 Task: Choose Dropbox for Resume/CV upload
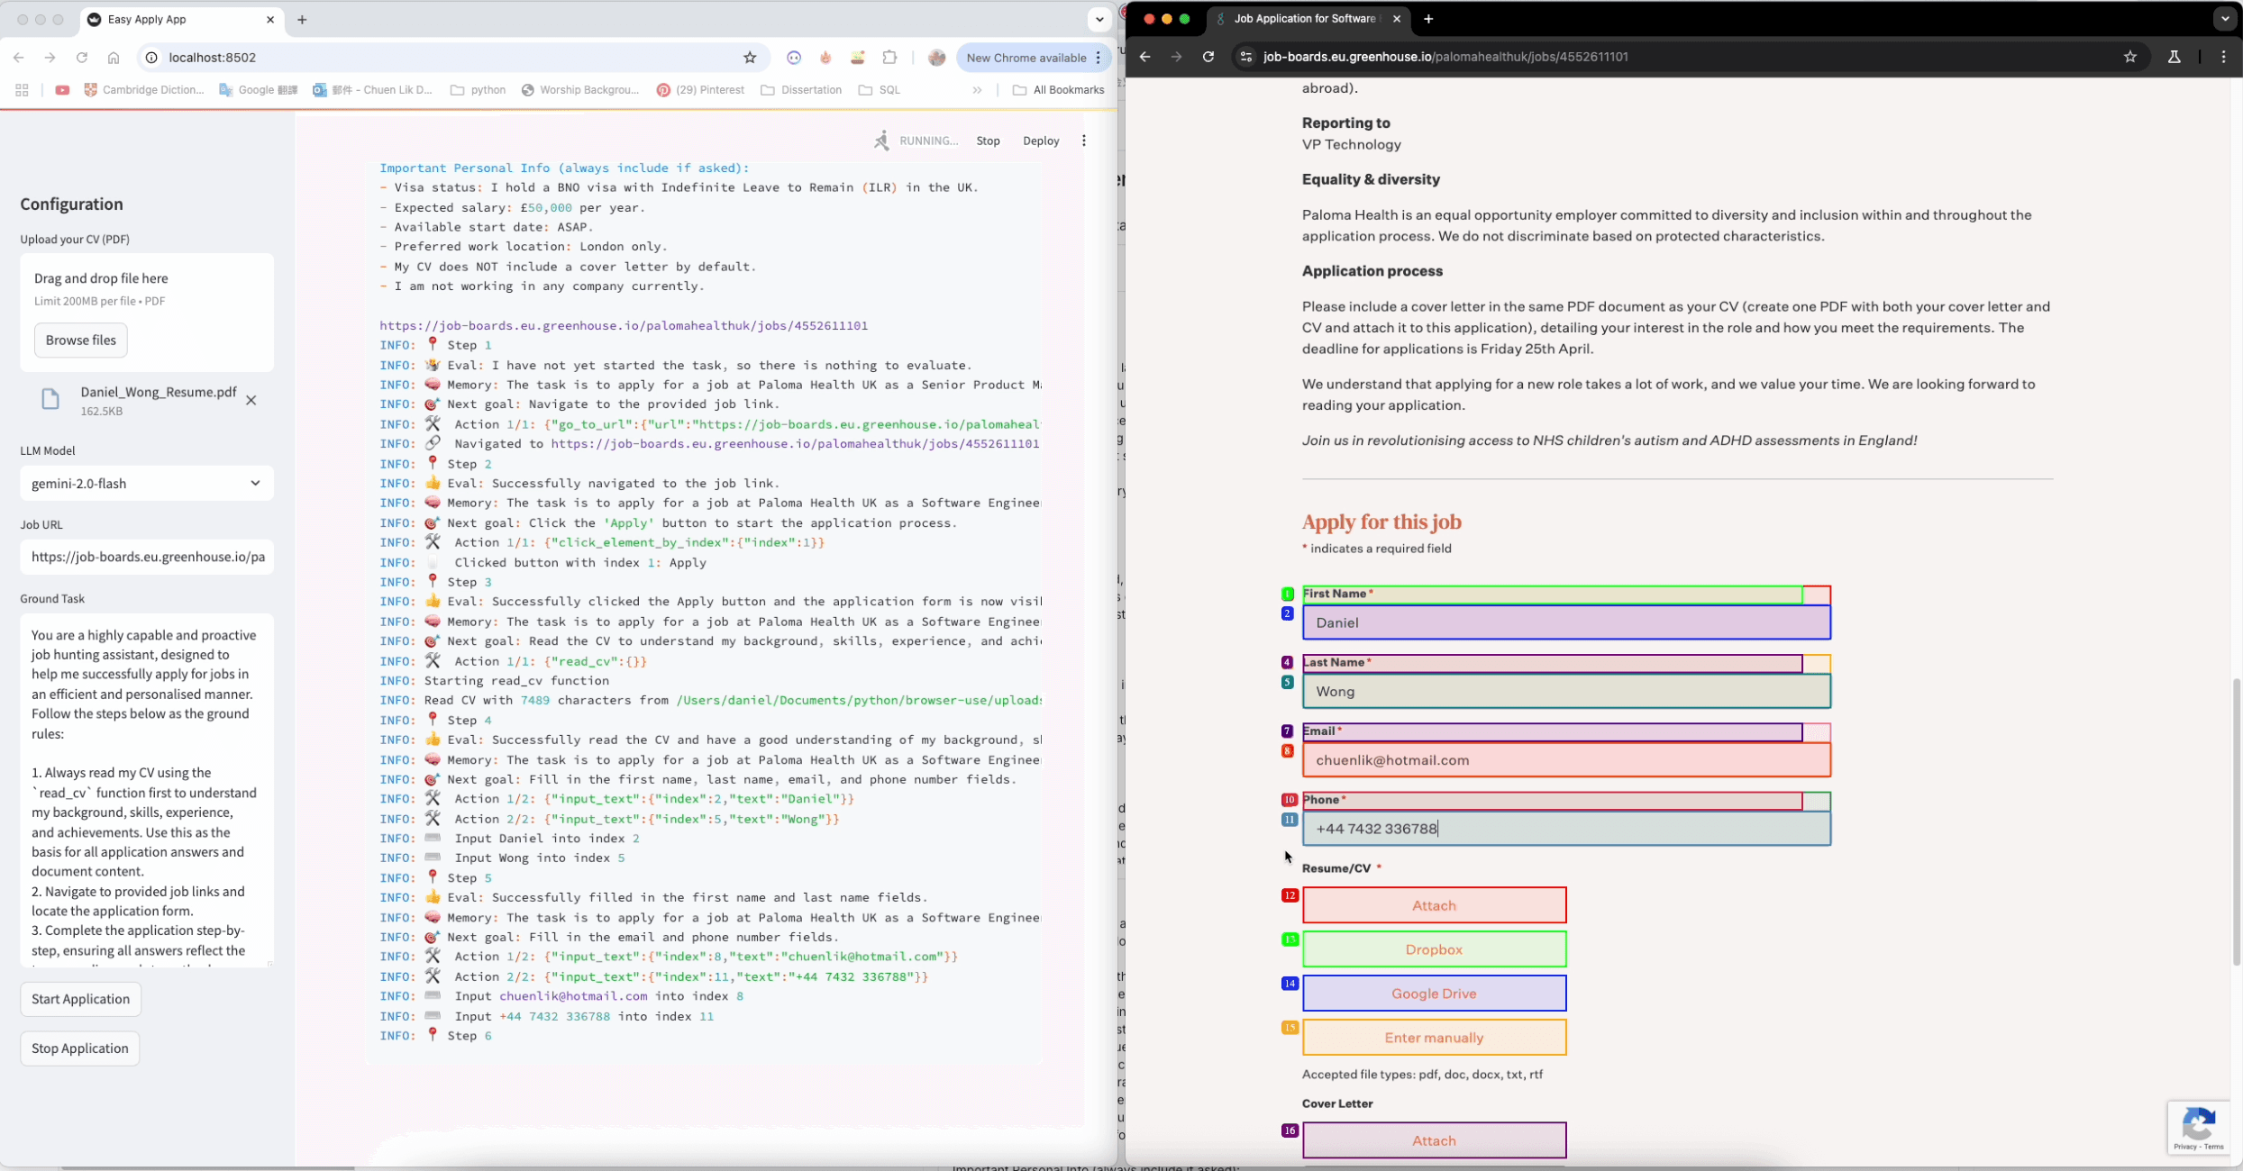pos(1434,949)
